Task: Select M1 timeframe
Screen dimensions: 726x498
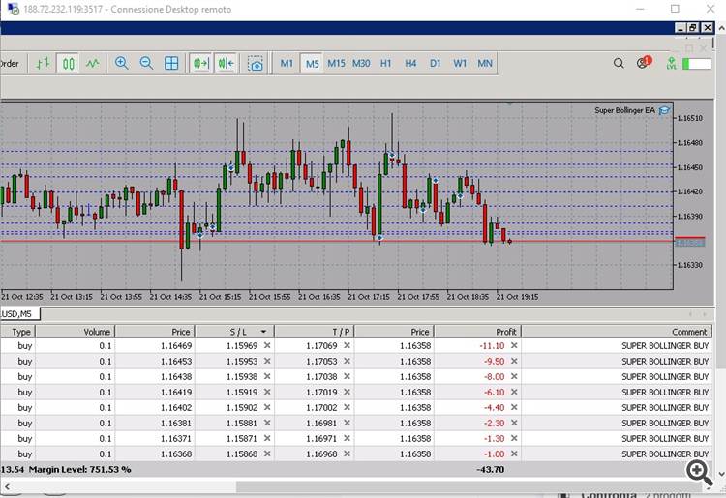Action: pyautogui.click(x=287, y=64)
